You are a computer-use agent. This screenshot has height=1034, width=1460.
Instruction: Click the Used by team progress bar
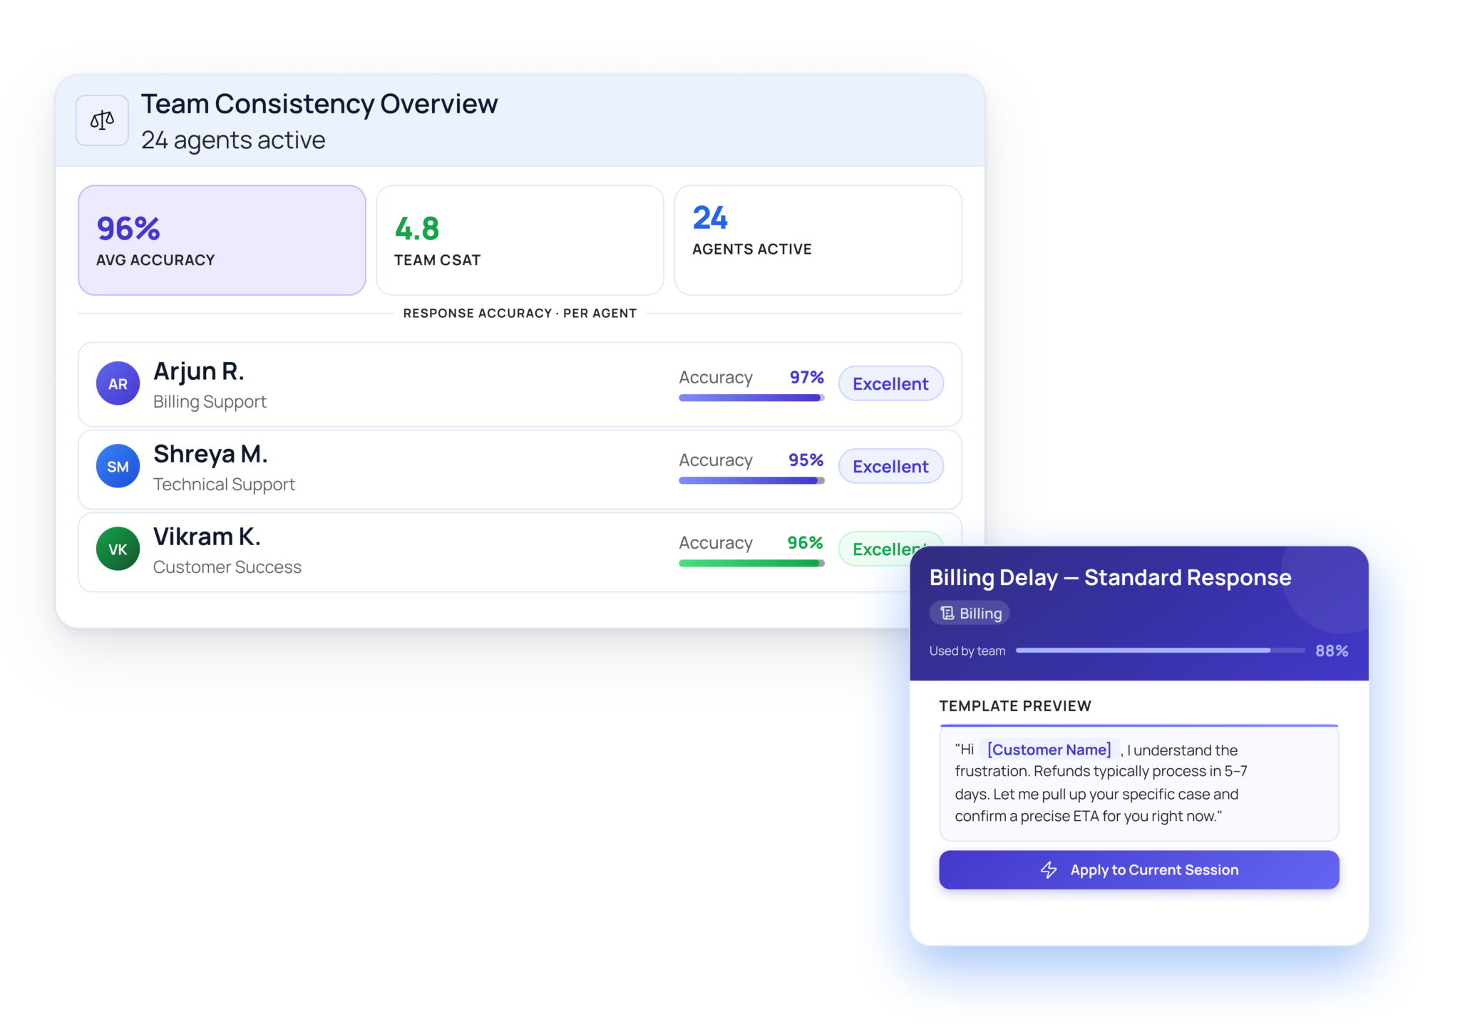click(x=1159, y=650)
